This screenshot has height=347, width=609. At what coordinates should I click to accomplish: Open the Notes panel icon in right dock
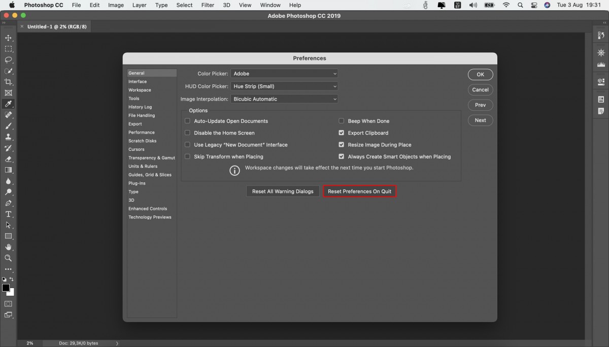tap(601, 110)
